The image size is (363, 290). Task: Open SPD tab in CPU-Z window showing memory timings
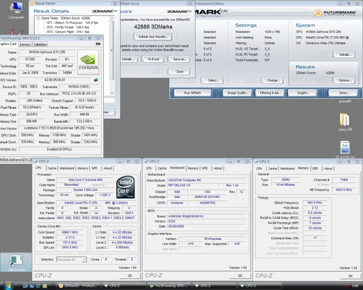[x=315, y=168]
